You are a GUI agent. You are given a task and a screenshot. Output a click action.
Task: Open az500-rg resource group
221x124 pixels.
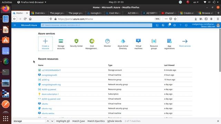coord(45,80)
